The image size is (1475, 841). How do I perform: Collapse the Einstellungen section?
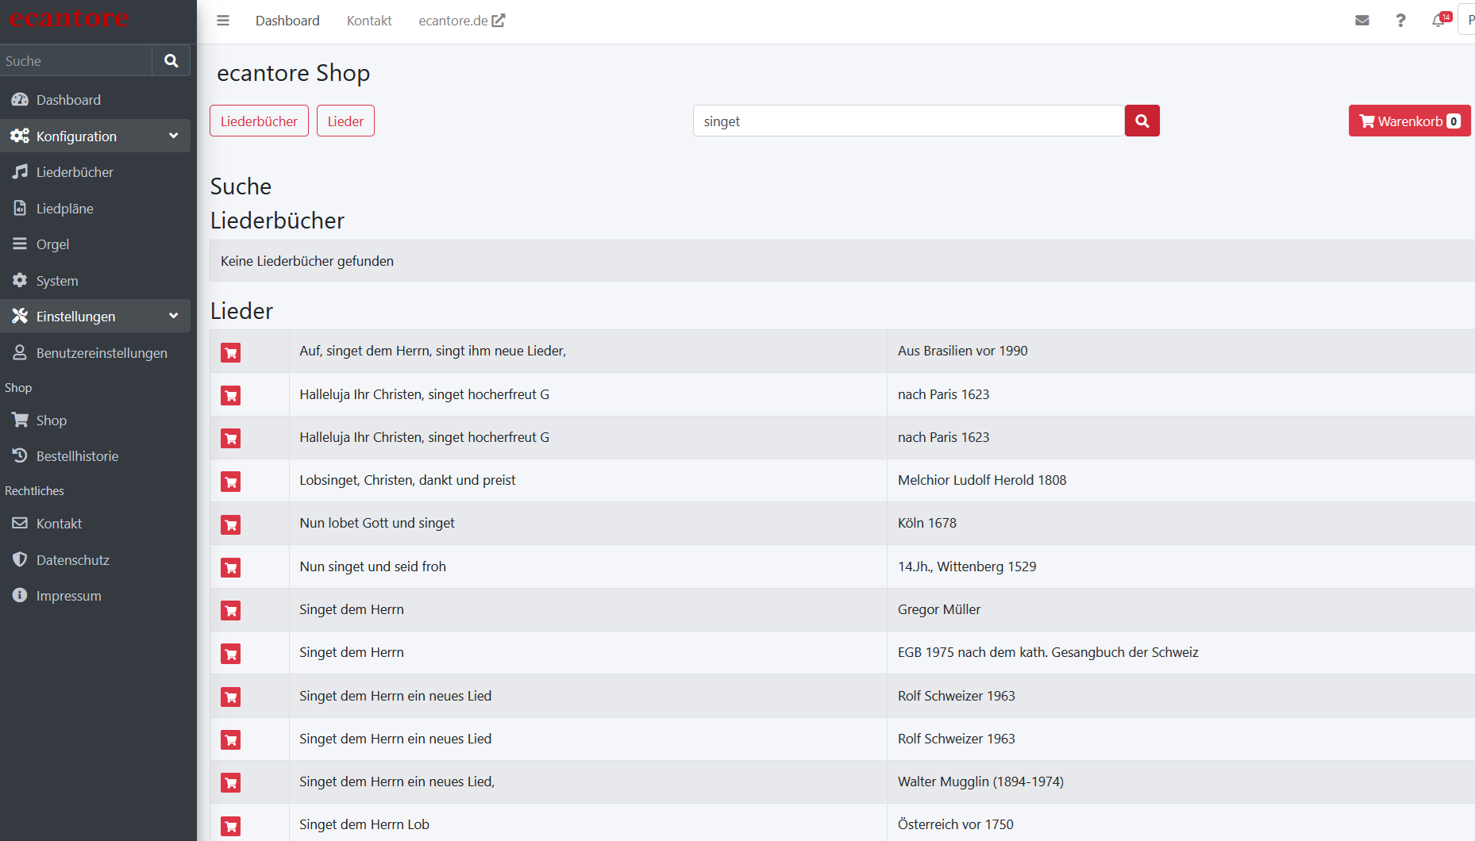pos(95,317)
